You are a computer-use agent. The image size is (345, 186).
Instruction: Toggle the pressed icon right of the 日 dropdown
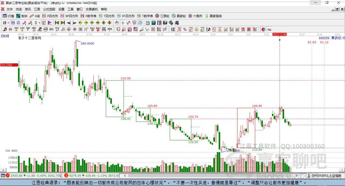13,23
